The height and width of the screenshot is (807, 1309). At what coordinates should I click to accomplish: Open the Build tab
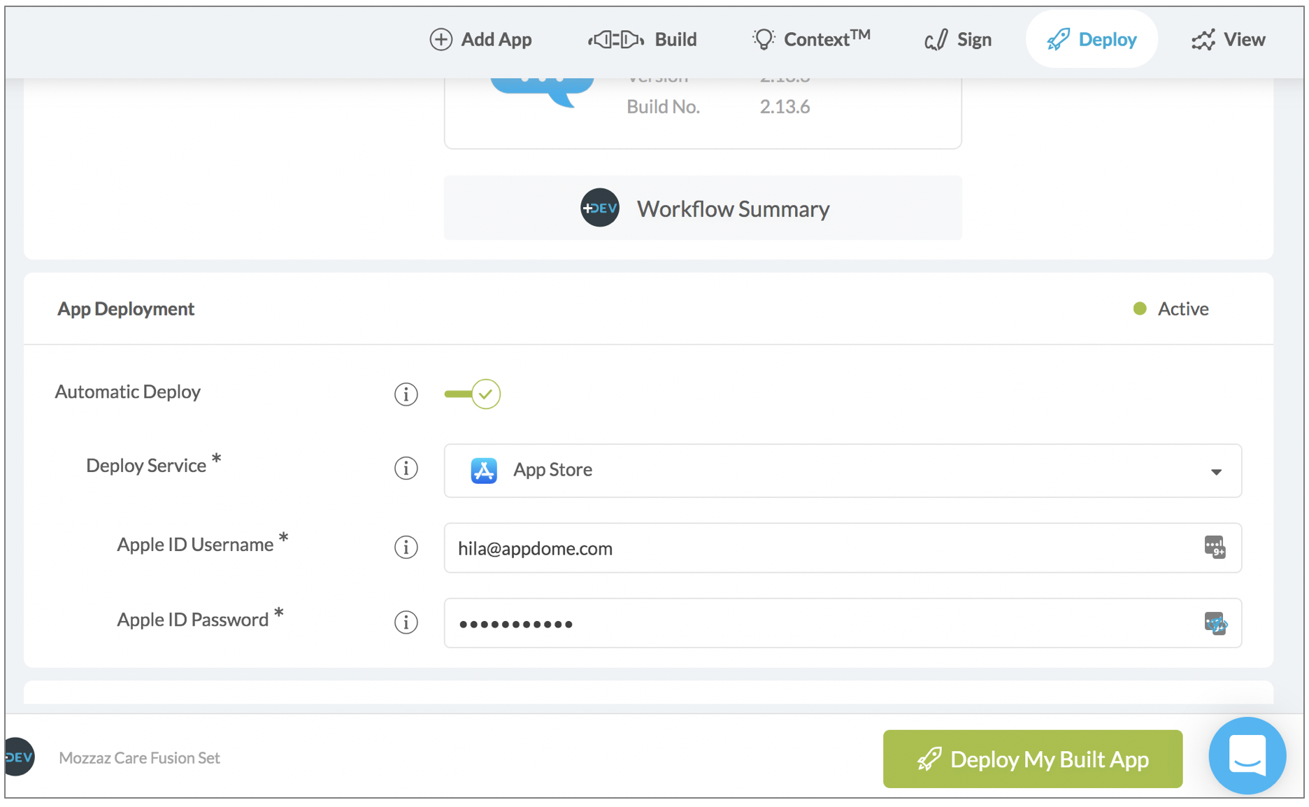click(643, 39)
